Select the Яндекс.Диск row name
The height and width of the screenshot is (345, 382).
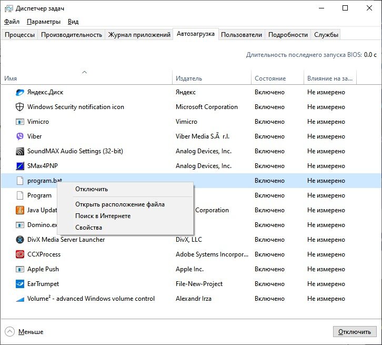click(x=45, y=92)
